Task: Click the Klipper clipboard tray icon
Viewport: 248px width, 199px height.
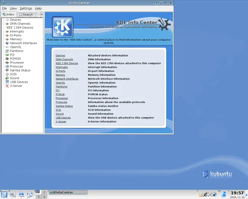Action: click(x=201, y=194)
